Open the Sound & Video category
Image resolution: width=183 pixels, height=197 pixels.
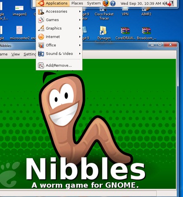coord(59,54)
